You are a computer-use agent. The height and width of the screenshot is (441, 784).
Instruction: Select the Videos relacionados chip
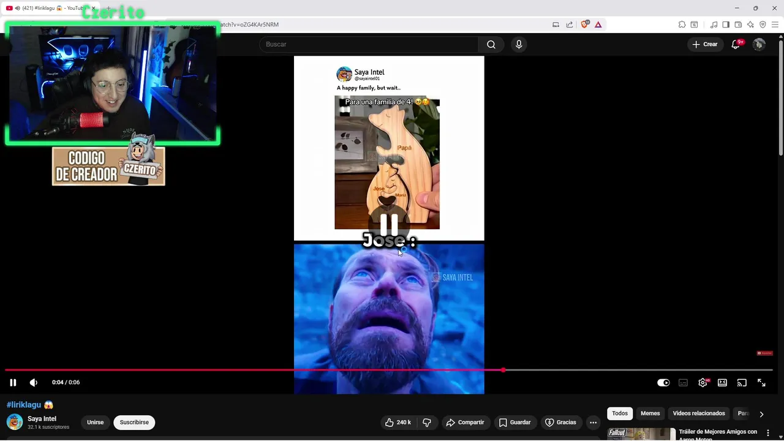click(x=699, y=413)
